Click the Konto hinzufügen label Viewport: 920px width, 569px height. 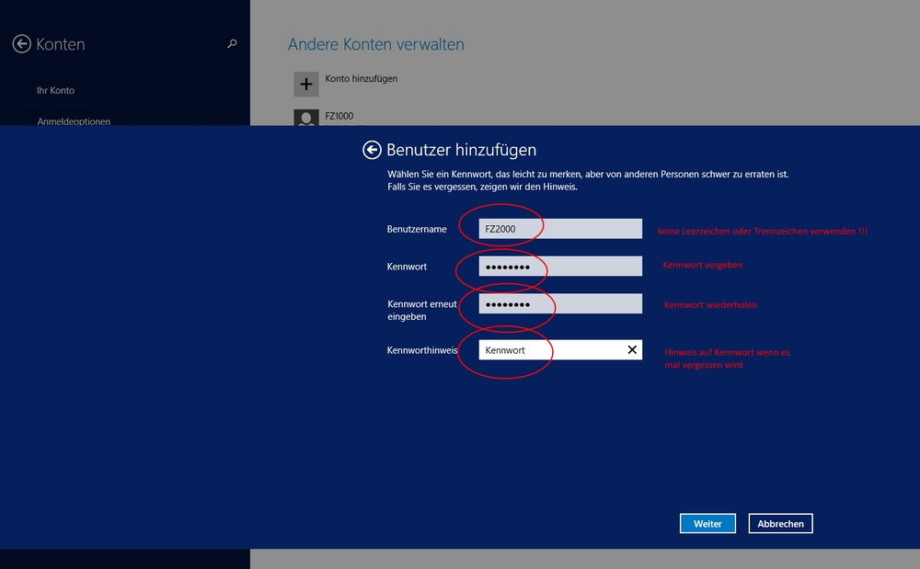pyautogui.click(x=362, y=78)
